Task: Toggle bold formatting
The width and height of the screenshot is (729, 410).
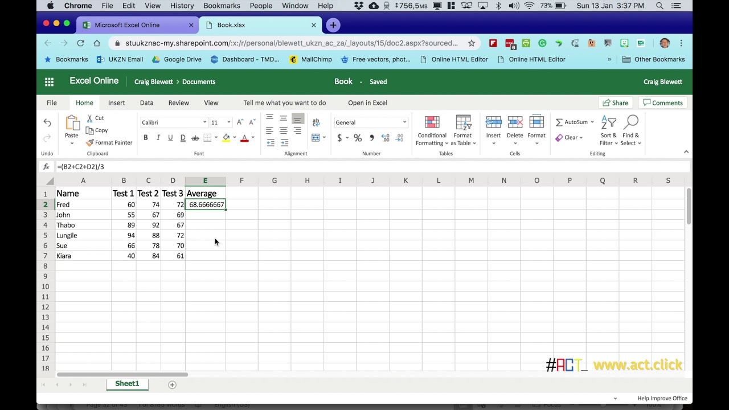Action: (x=146, y=138)
